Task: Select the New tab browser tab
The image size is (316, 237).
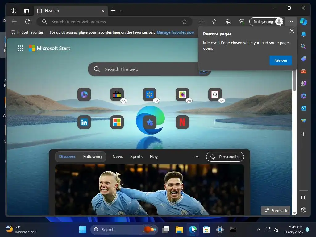Action: pos(71,11)
